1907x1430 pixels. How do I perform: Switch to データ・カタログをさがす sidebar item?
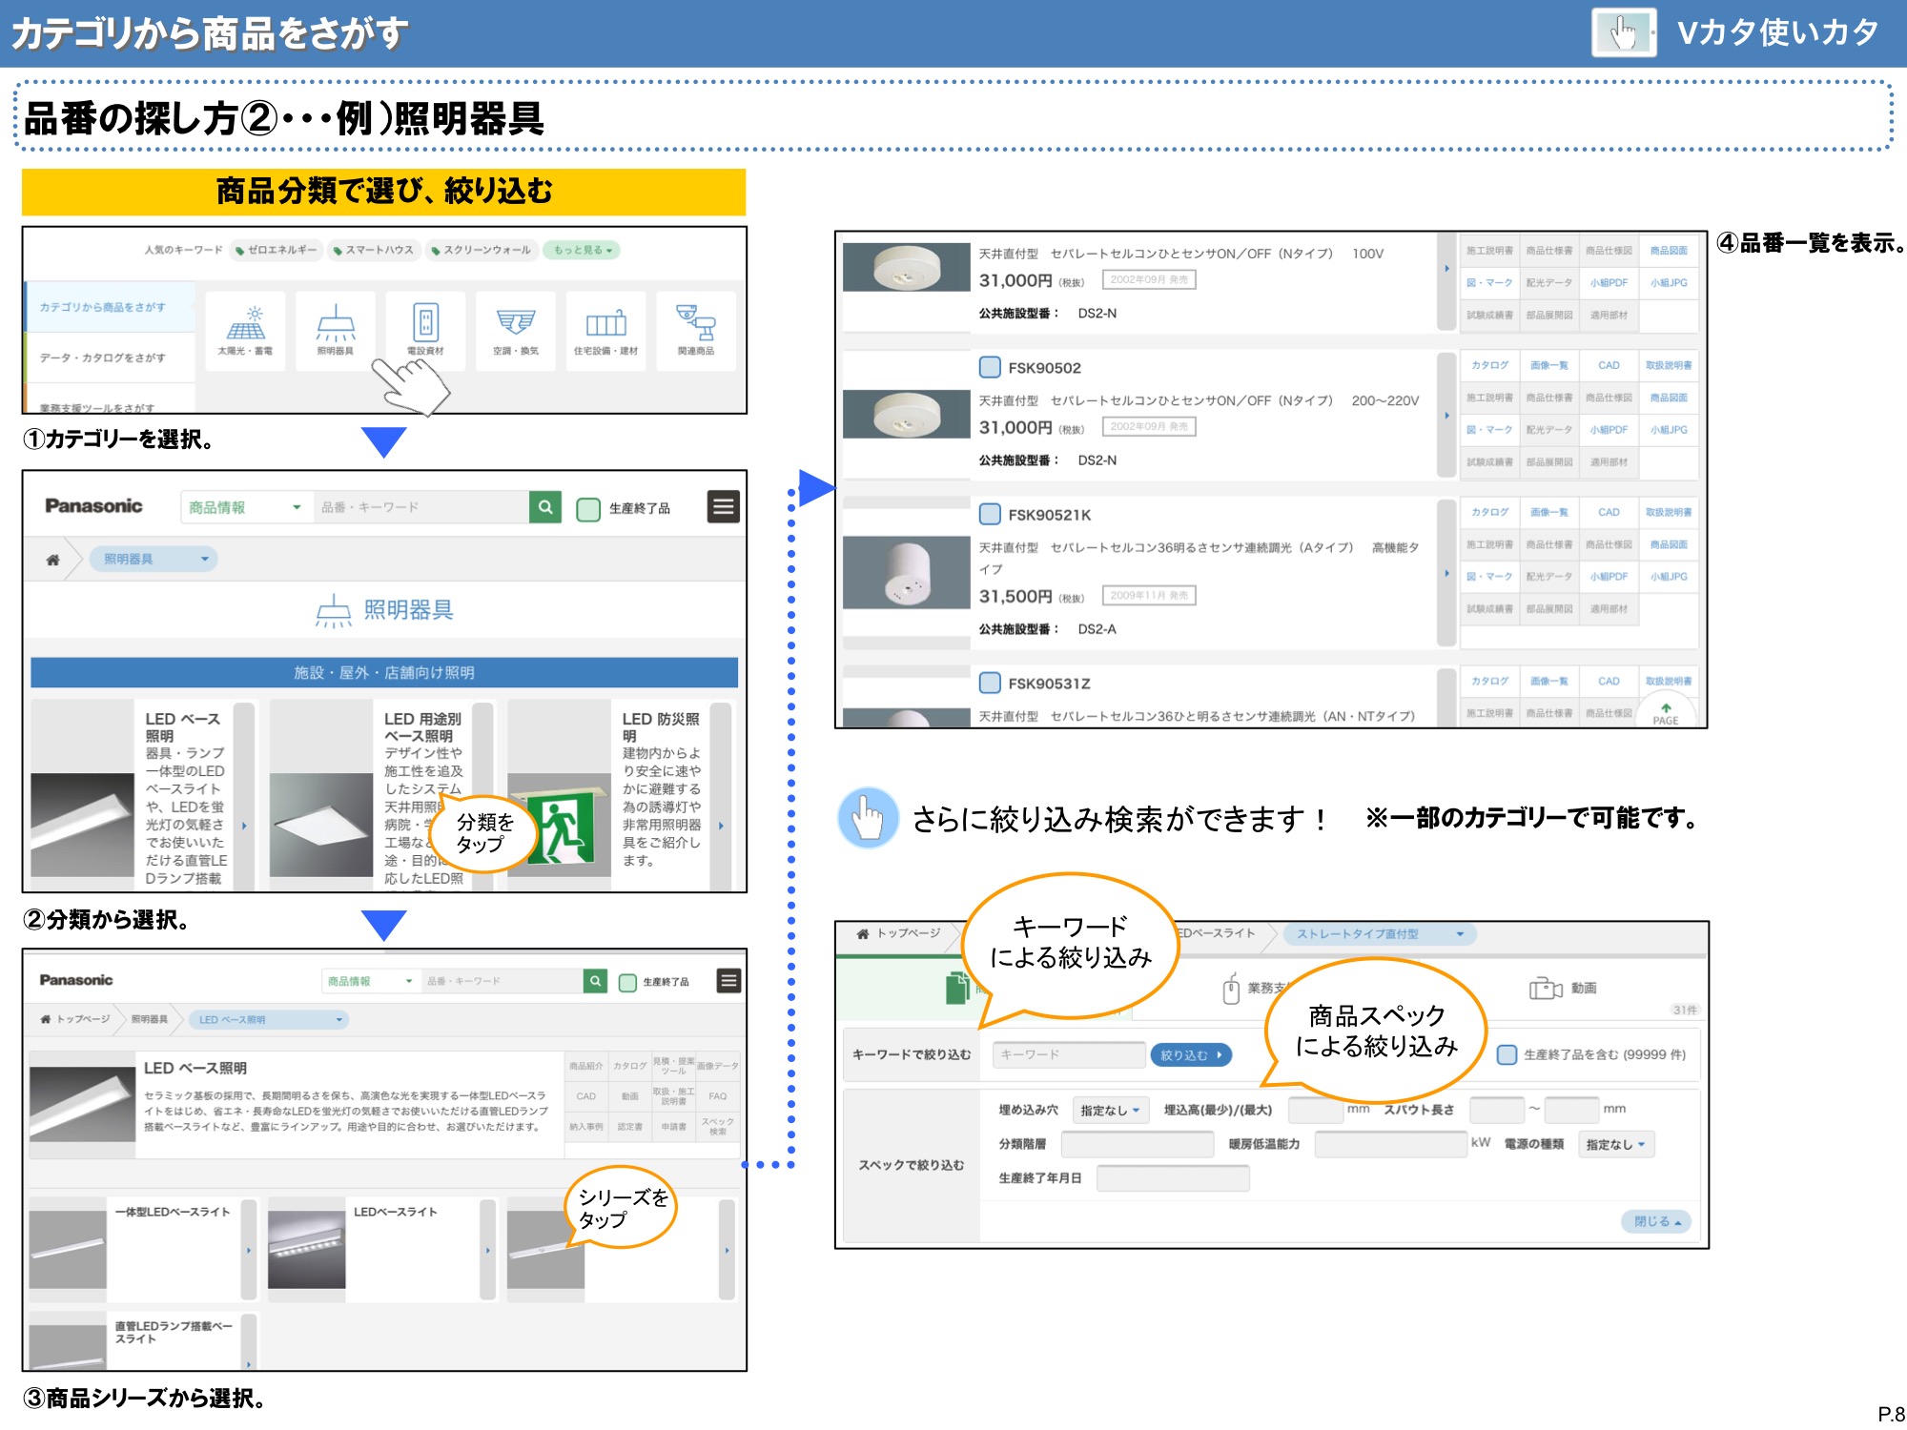coord(103,357)
